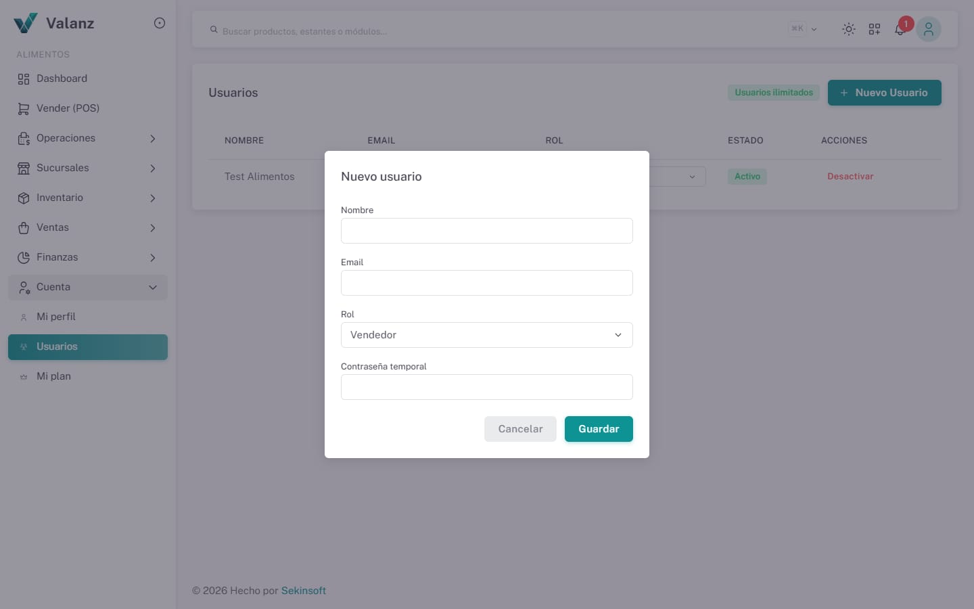Expand the Inventario sidebar section
Image resolution: width=974 pixels, height=609 pixels.
pyautogui.click(x=88, y=198)
